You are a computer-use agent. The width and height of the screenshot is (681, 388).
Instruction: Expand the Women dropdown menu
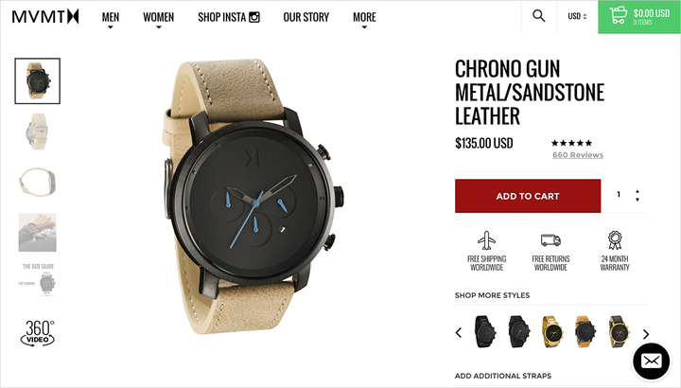[x=159, y=19]
